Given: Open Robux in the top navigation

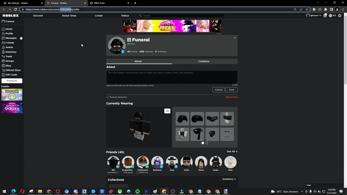Looking at the screenshot, I should pyautogui.click(x=125, y=16).
